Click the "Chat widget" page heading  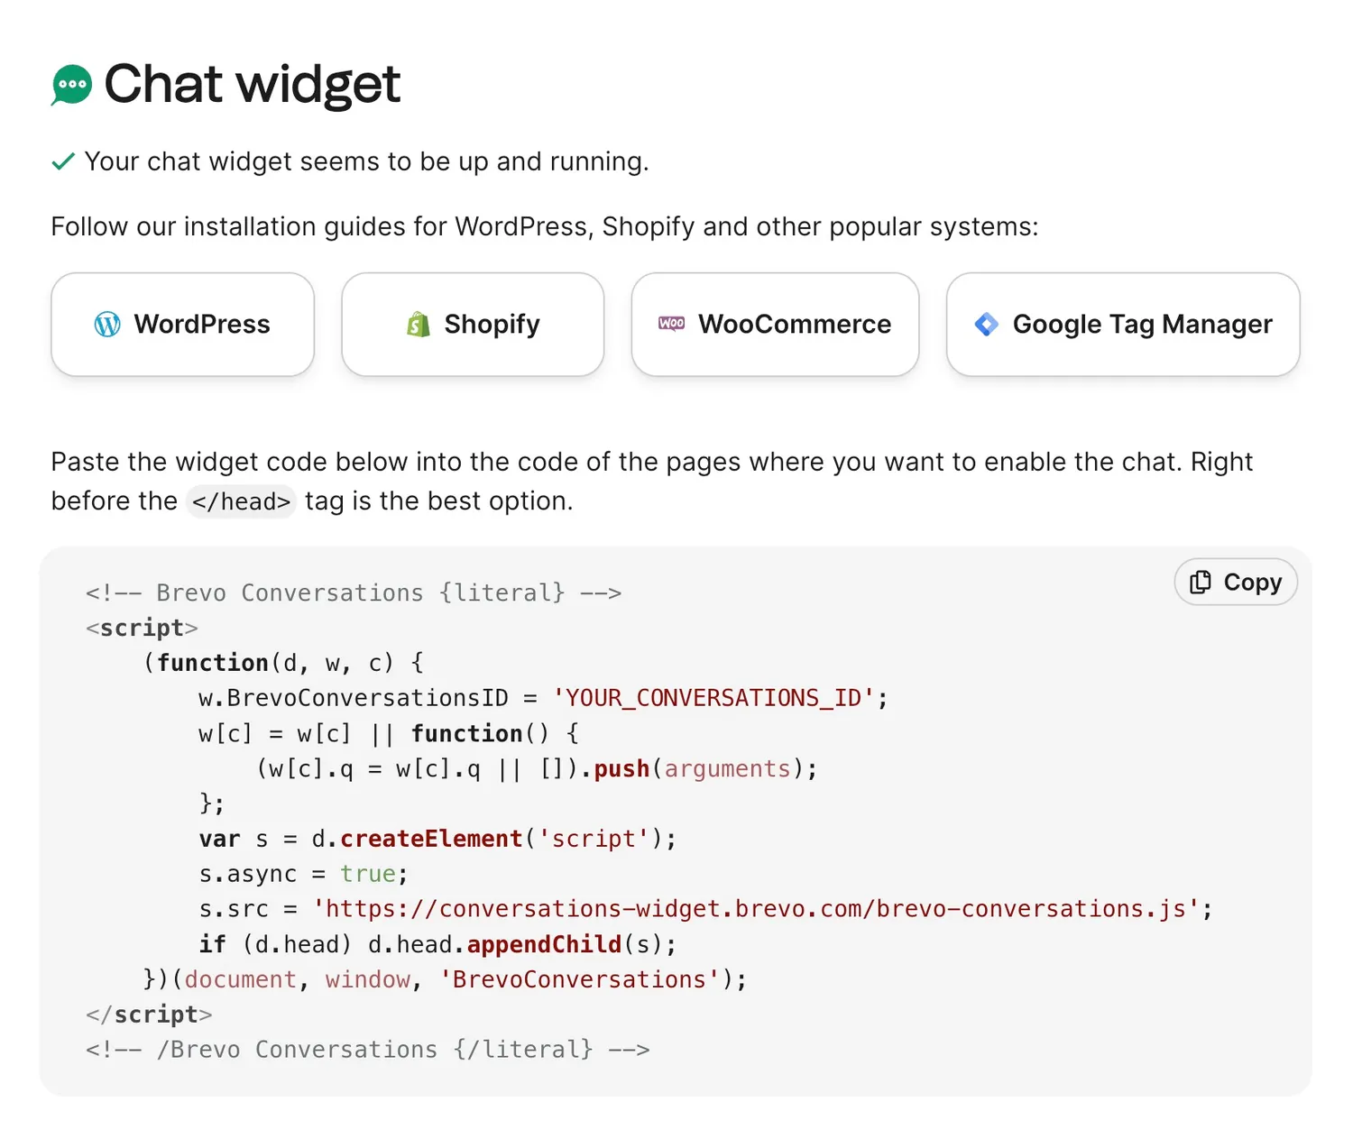pyautogui.click(x=253, y=85)
